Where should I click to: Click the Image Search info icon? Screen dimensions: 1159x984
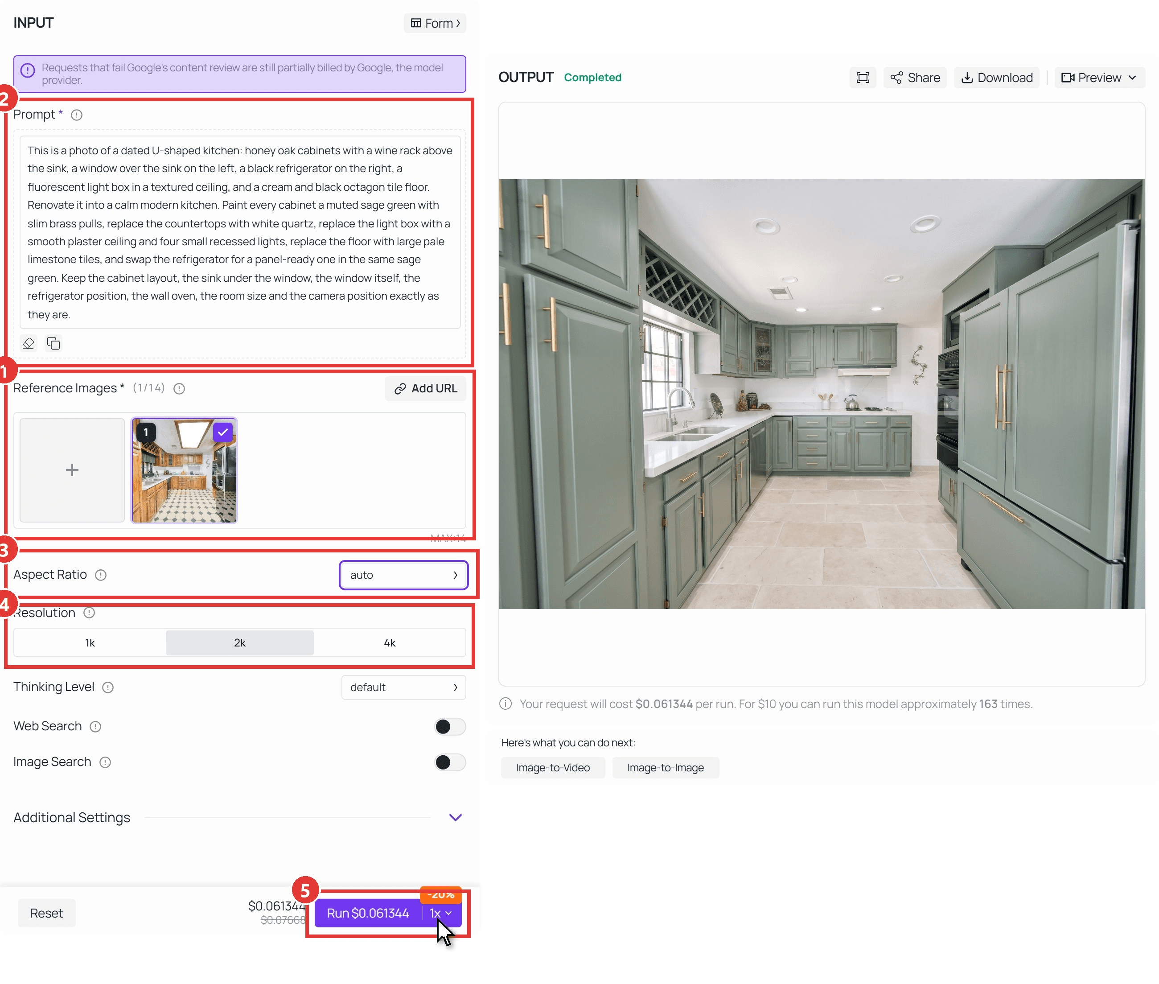point(105,762)
